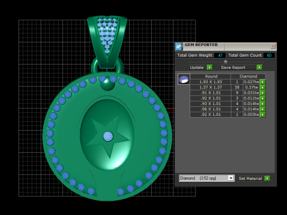Select the .91 X 1.01 size cell
The width and height of the screenshot is (287, 215).
coord(210,93)
